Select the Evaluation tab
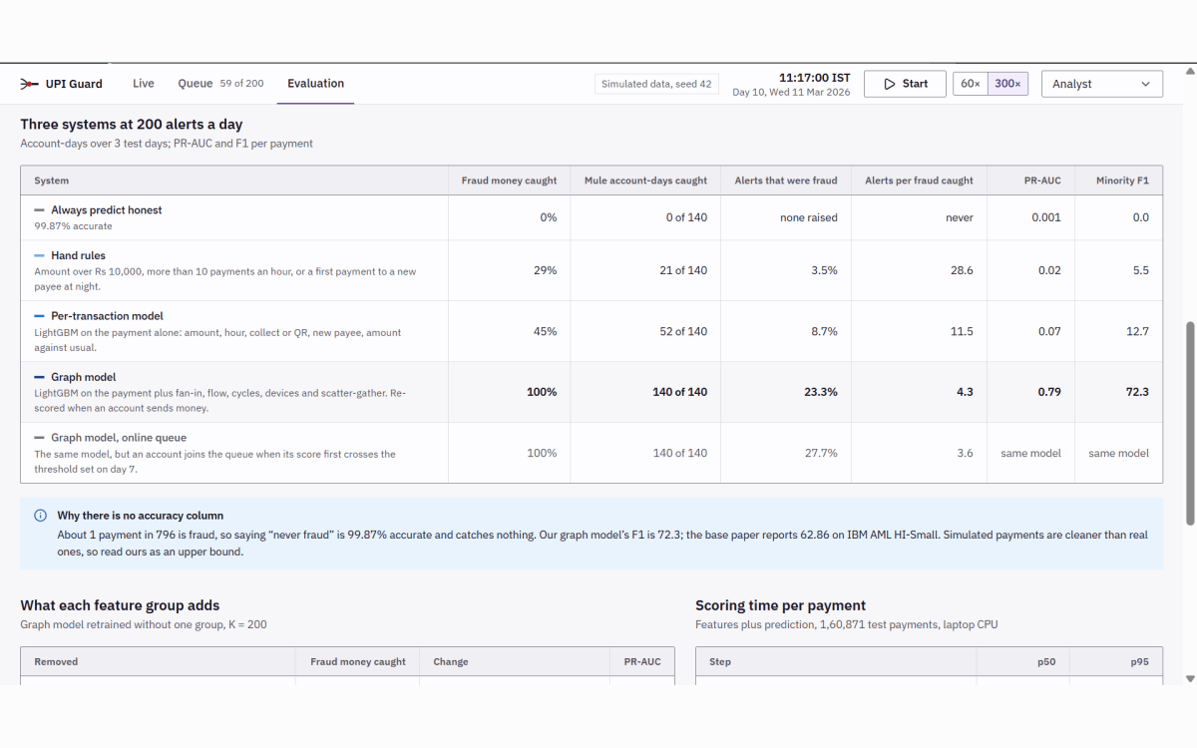 pyautogui.click(x=315, y=84)
